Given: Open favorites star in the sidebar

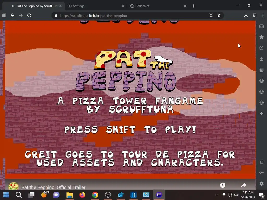Looking at the screenshot, I should pyautogui.click(x=262, y=37).
